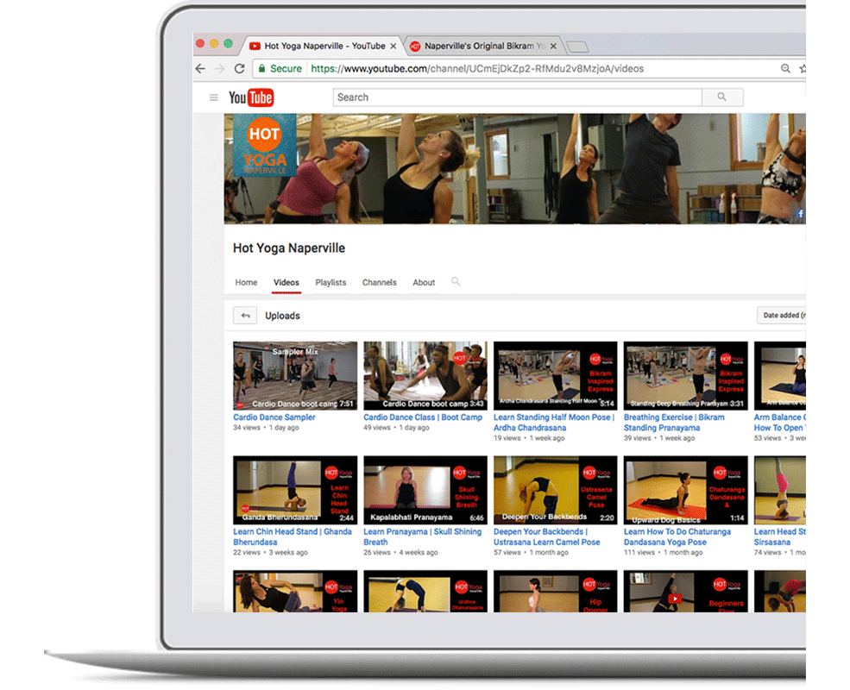This screenshot has height=690, width=850.
Task: Open the Standing Half Moon 5:14 thumbnail
Action: coord(556,375)
